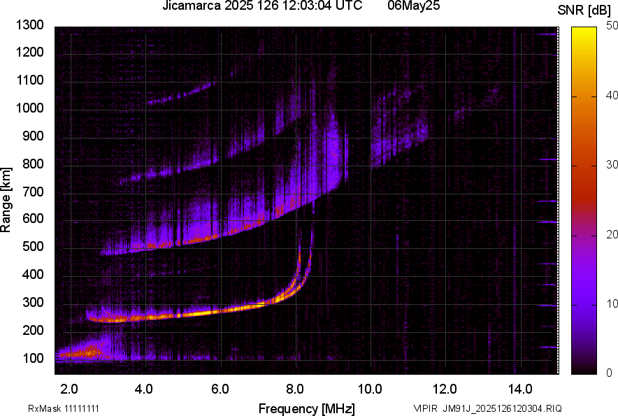Click the 'RxMask 11111111' footer text
618x416 pixels.
64,408
